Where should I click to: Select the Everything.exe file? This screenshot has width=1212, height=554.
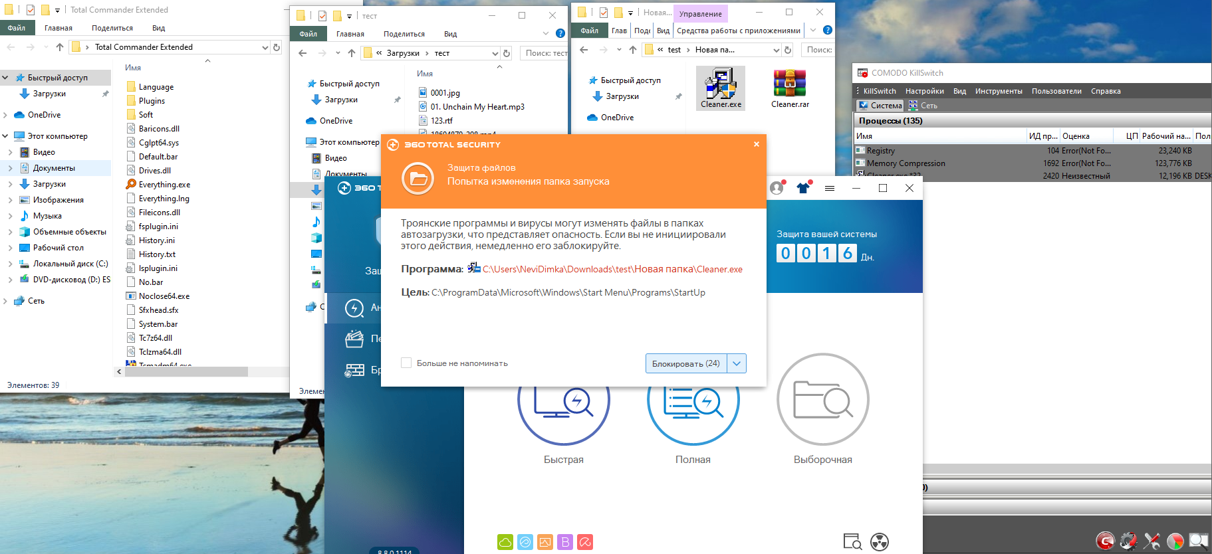[164, 185]
